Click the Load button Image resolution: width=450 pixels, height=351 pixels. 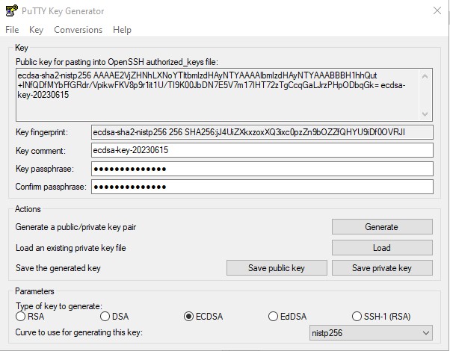(x=382, y=247)
